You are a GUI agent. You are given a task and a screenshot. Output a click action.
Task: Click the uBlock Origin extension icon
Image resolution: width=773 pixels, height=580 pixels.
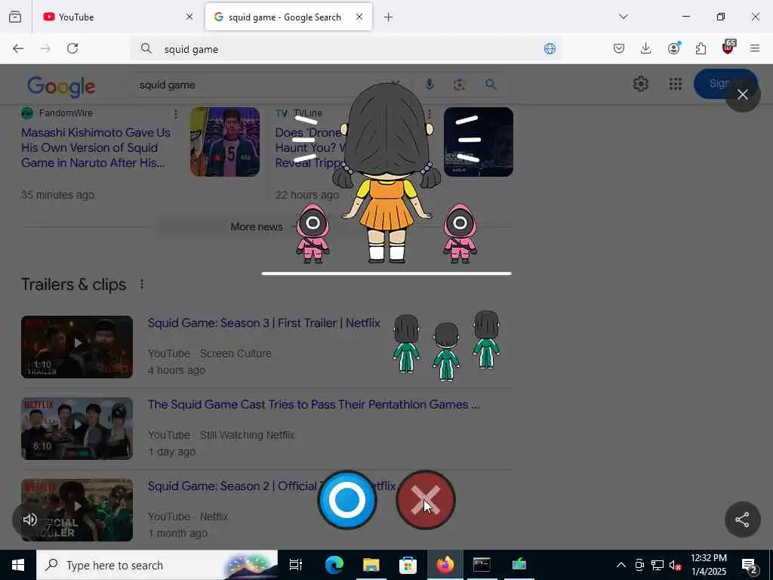pos(728,48)
